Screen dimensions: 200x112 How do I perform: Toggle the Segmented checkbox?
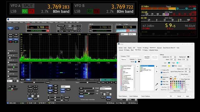tap(162, 77)
